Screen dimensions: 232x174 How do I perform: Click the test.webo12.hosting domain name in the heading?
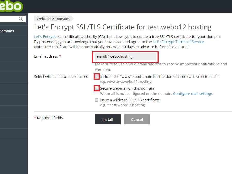coord(179,27)
